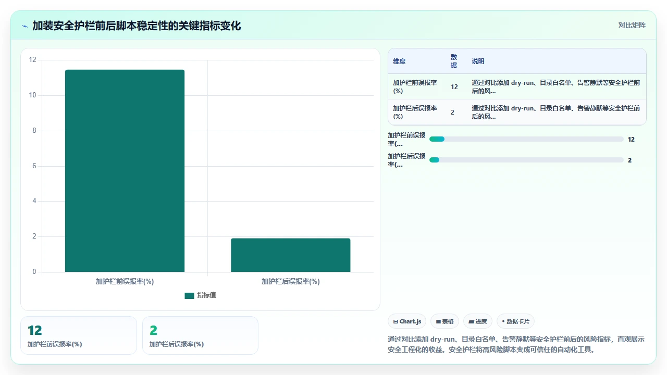
Task: Click the 加护栏前误报率 chart bar
Action: [125, 171]
